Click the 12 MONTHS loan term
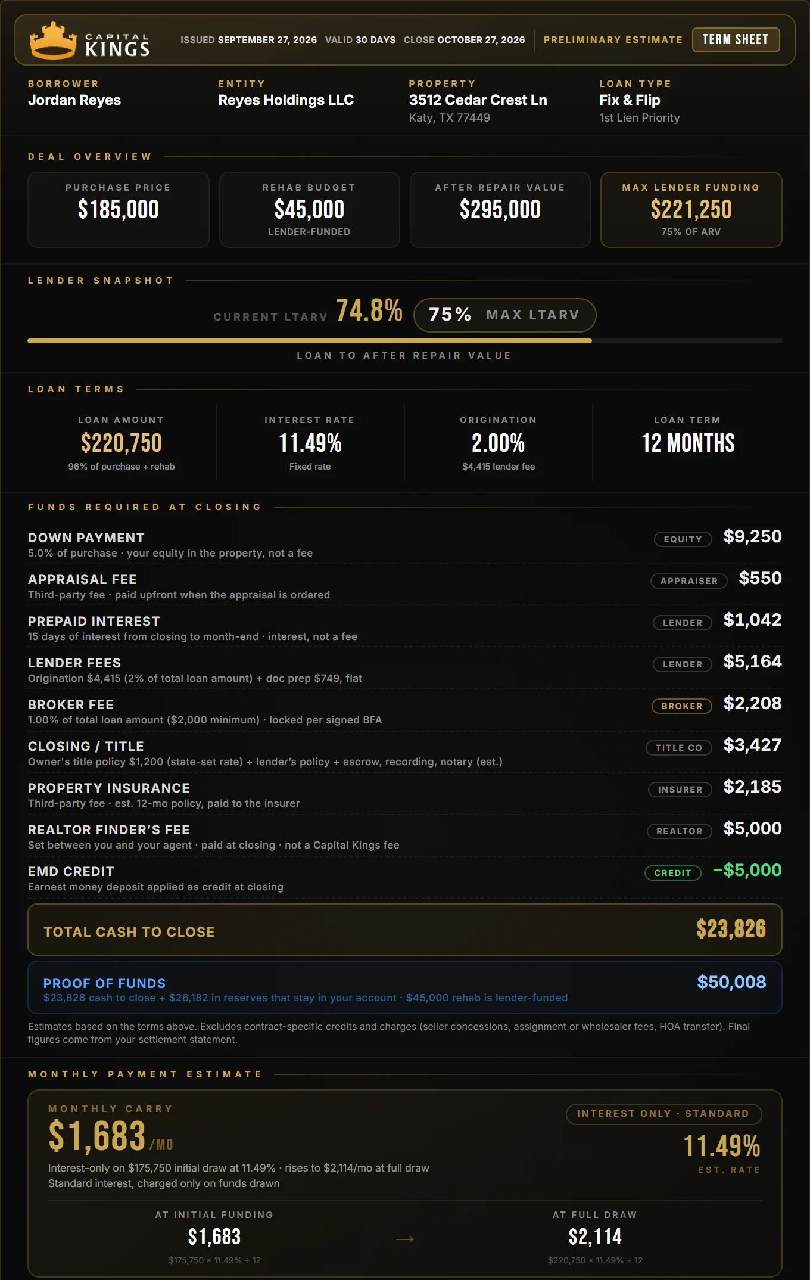The height and width of the screenshot is (1280, 810). pos(688,443)
